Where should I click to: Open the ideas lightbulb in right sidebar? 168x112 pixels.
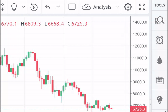[160, 99]
